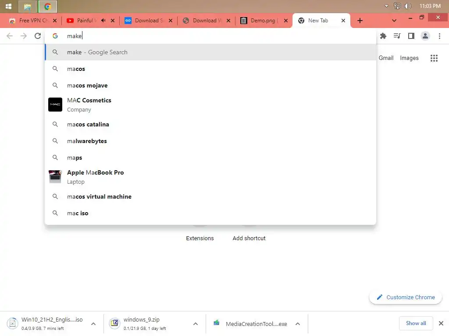The height and width of the screenshot is (336, 449).
Task: Go forward to next page
Action: (24, 36)
